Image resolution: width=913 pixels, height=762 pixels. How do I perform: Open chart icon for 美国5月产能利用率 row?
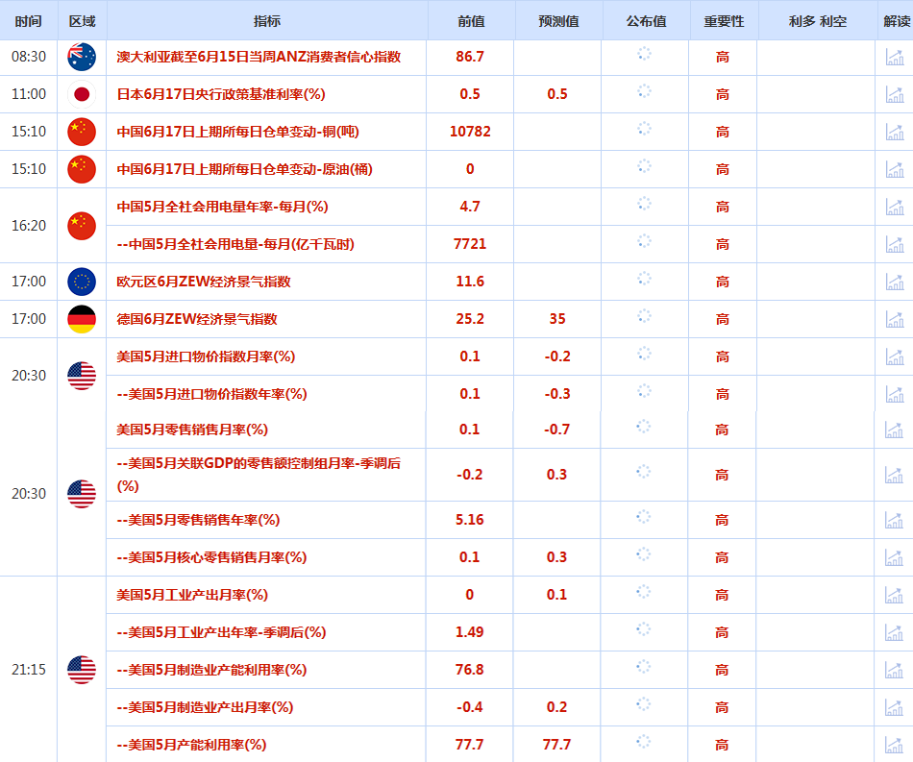[x=894, y=745]
